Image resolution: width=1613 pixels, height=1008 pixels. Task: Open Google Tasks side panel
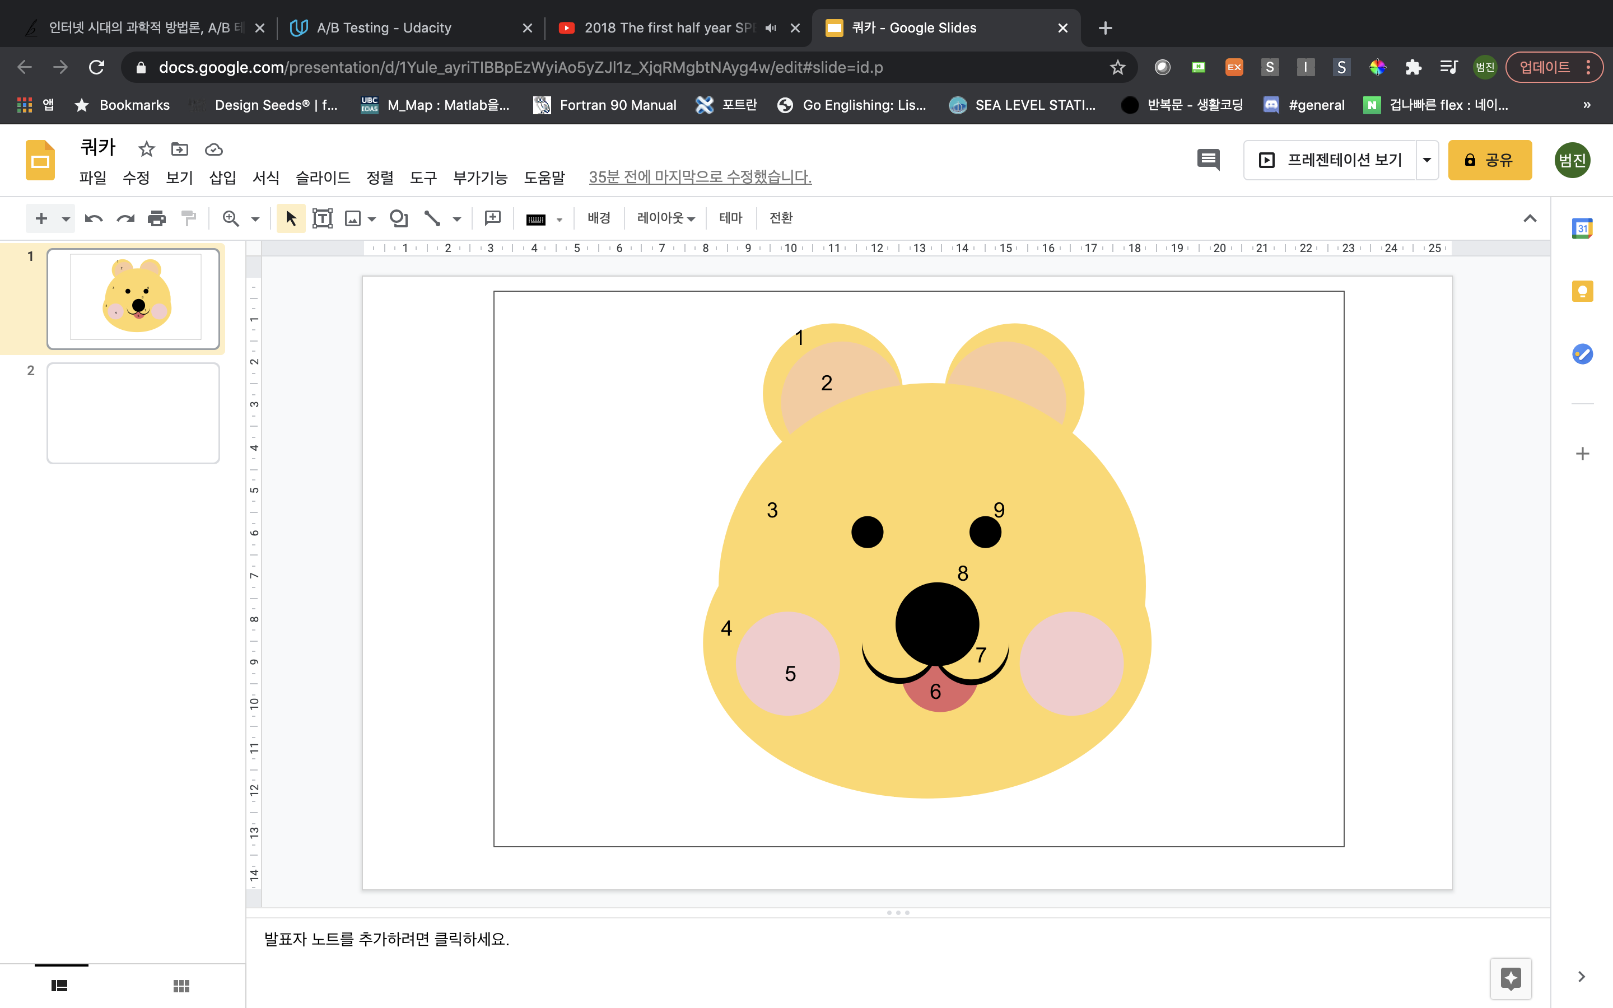pyautogui.click(x=1582, y=353)
